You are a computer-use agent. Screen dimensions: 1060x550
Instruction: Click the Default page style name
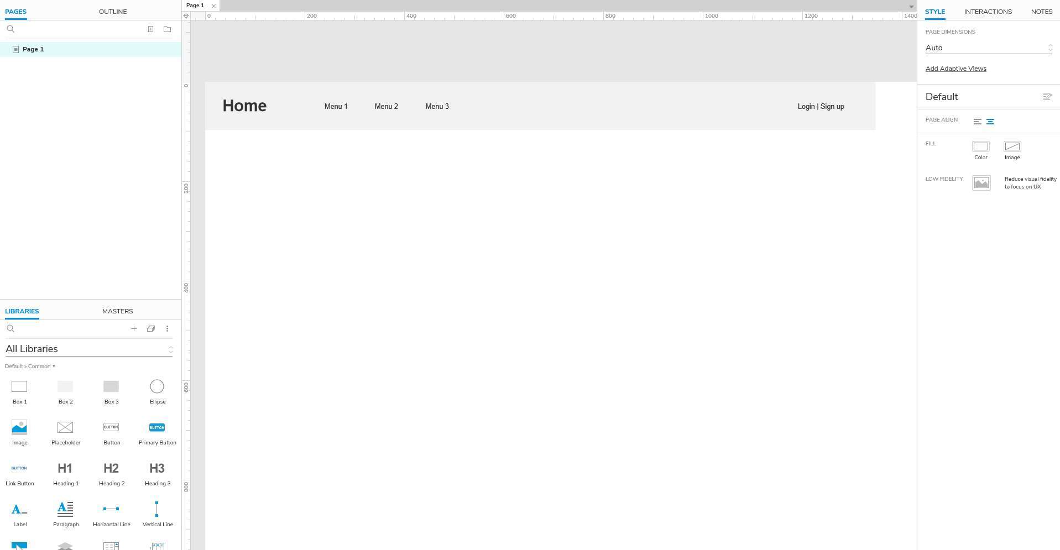click(941, 97)
